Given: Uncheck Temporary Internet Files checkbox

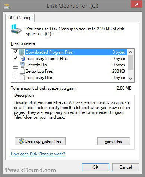Looking at the screenshot, I should pyautogui.click(x=15, y=58).
